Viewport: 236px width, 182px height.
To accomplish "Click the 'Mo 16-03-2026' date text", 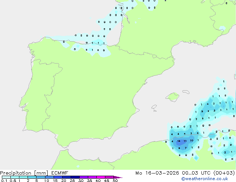I will (157, 173).
